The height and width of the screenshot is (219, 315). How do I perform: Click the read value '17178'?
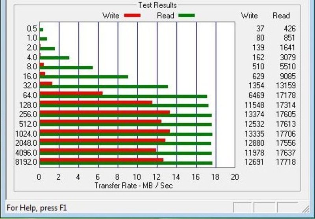[x=286, y=95]
